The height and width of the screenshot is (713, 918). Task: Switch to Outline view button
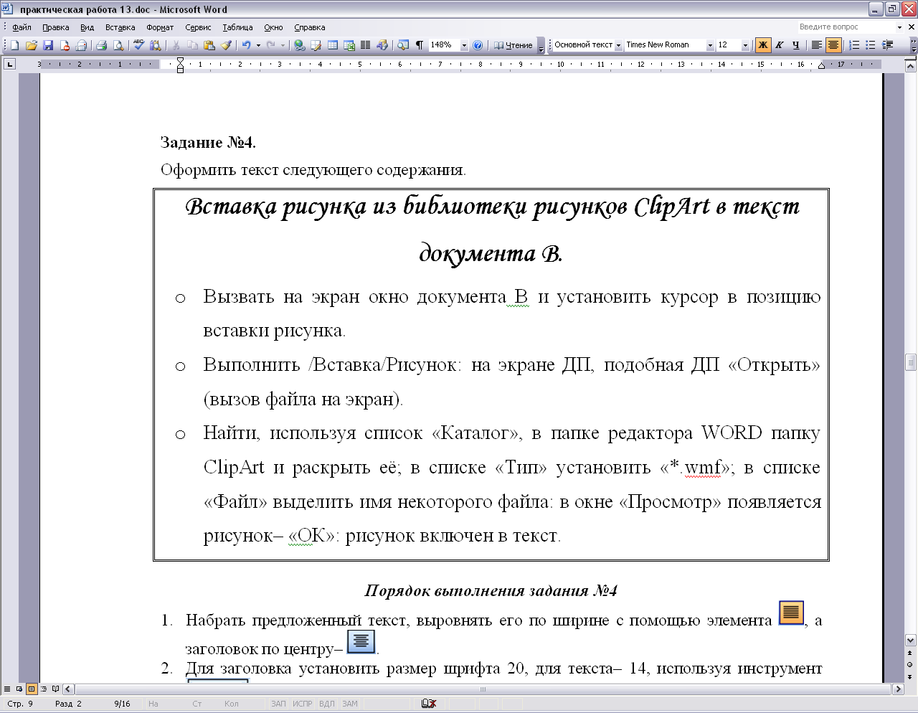point(44,689)
